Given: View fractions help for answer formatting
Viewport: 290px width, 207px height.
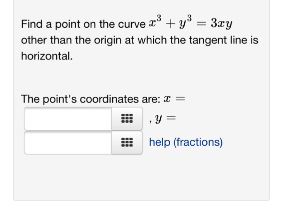Looking at the screenshot, I should (186, 142).
